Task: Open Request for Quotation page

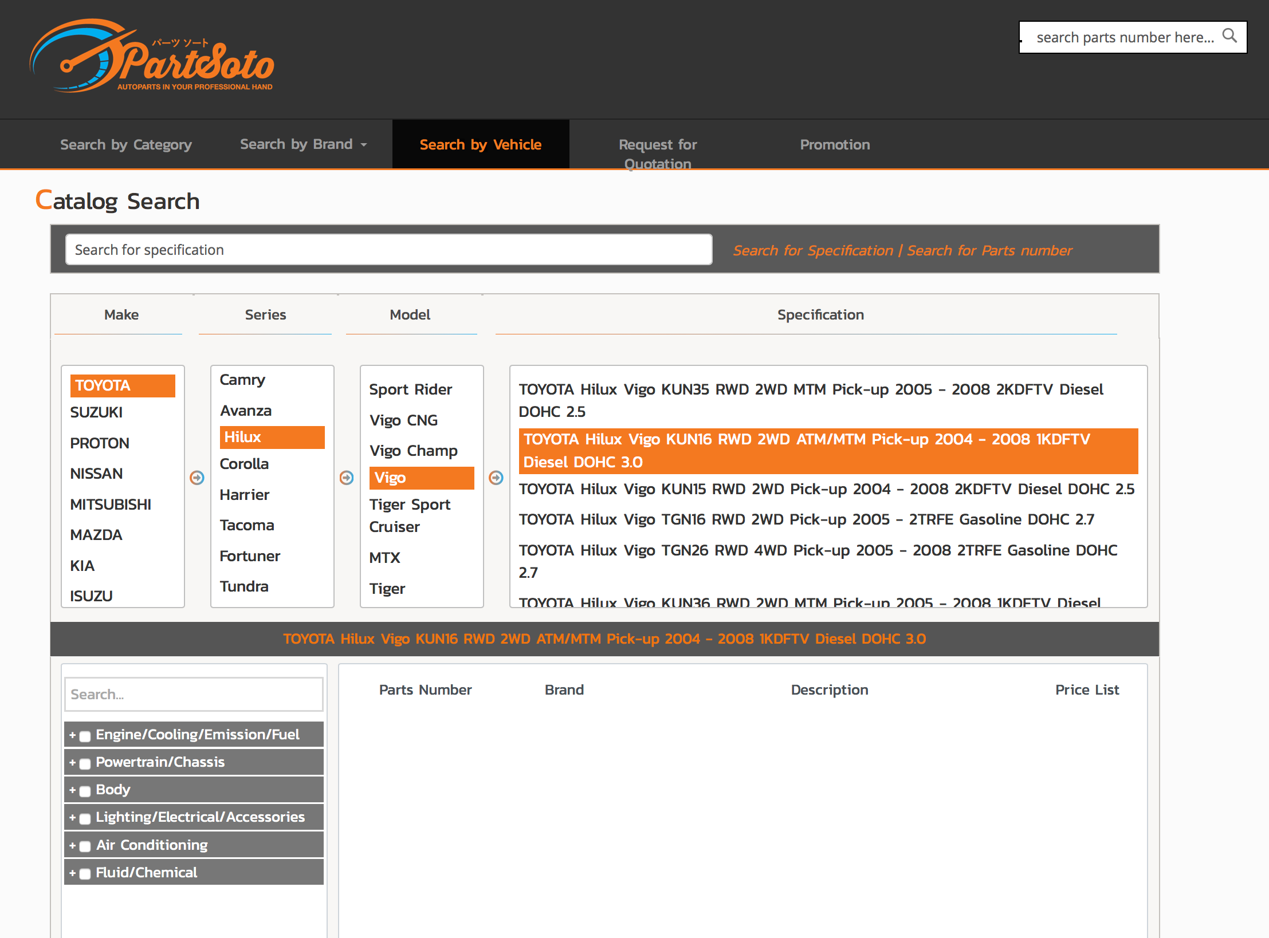Action: coord(658,153)
